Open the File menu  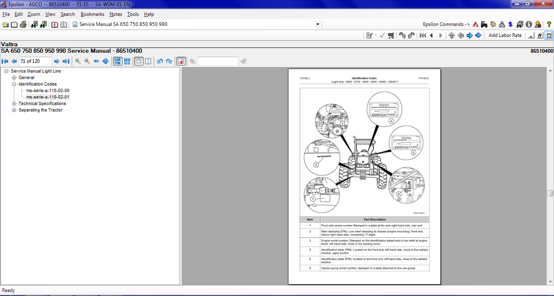6,14
